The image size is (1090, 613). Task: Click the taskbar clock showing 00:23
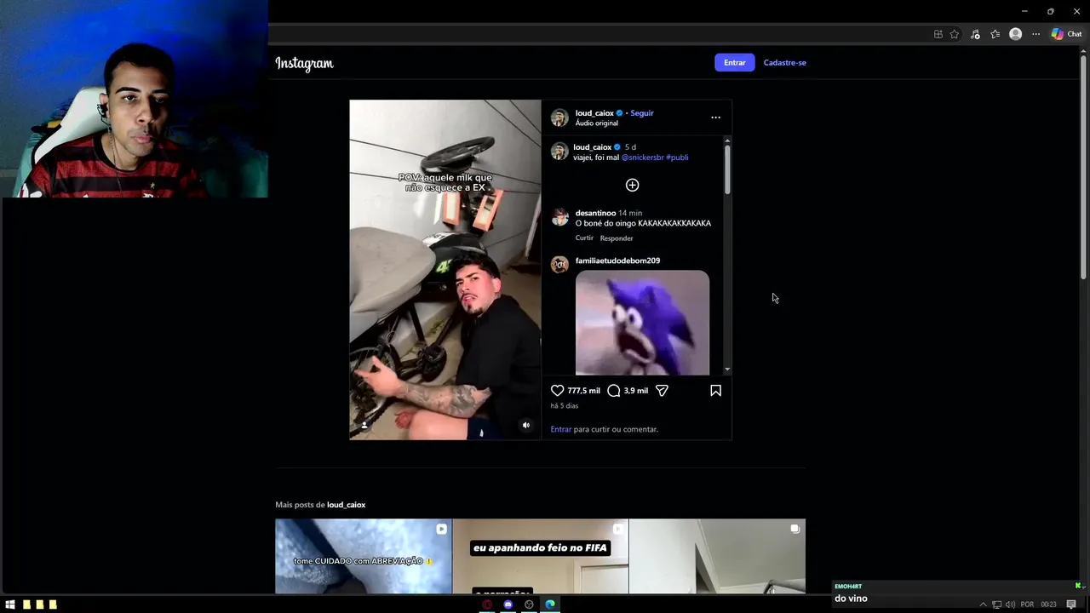coord(1048,604)
